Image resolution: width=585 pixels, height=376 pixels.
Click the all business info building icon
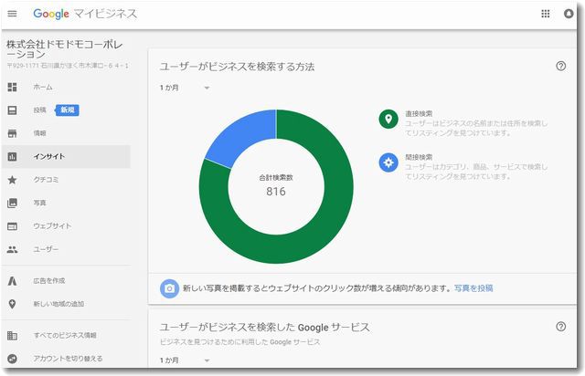tap(12, 335)
